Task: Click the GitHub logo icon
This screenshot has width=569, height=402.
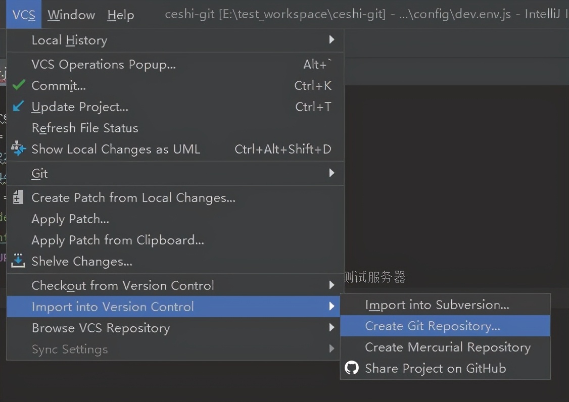Action: (x=352, y=368)
